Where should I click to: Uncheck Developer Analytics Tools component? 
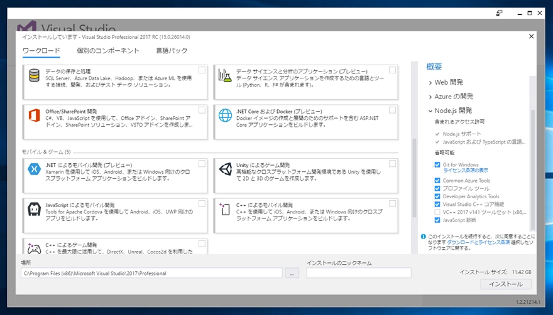pyautogui.click(x=437, y=196)
